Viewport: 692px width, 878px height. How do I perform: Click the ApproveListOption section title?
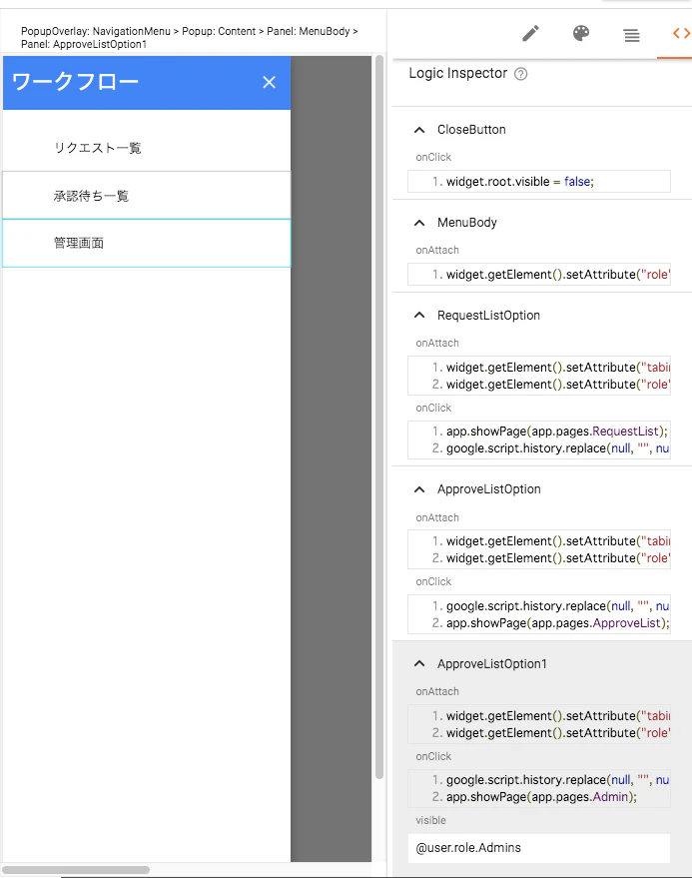tap(488, 489)
